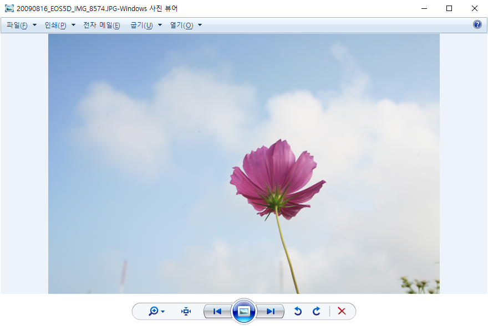The width and height of the screenshot is (488, 326).
Task: Expand the 인쇄(P) dropdown arrow
Action: (73, 25)
